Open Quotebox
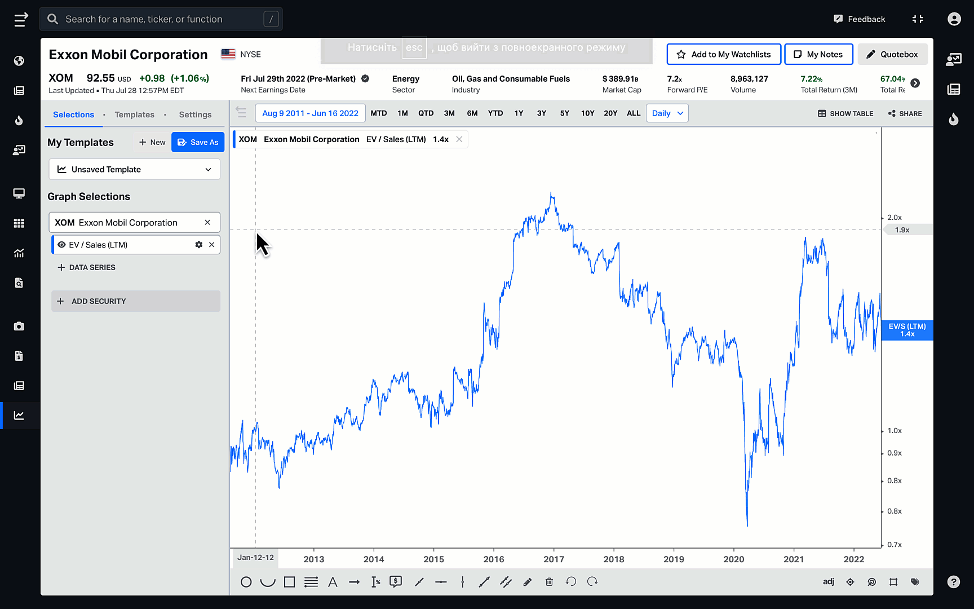 tap(892, 54)
